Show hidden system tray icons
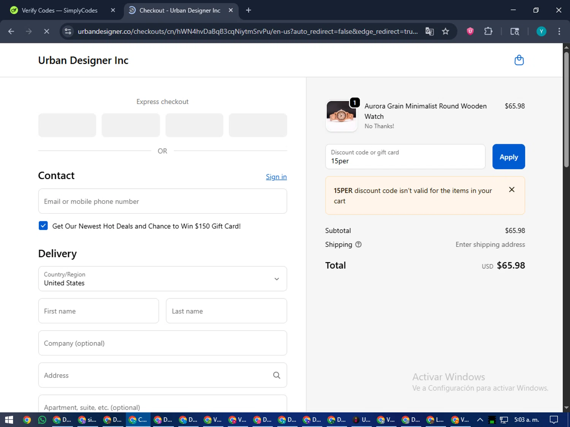Image resolution: width=570 pixels, height=427 pixels. click(x=480, y=419)
